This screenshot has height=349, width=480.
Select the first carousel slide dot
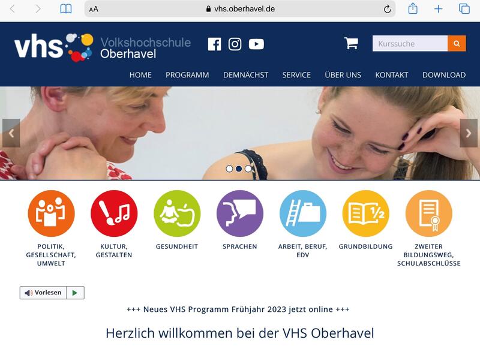tap(229, 169)
